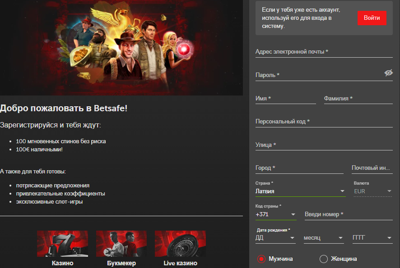This screenshot has height=268, width=400.
Task: Click the slot characters promo banner
Action: coord(121,48)
